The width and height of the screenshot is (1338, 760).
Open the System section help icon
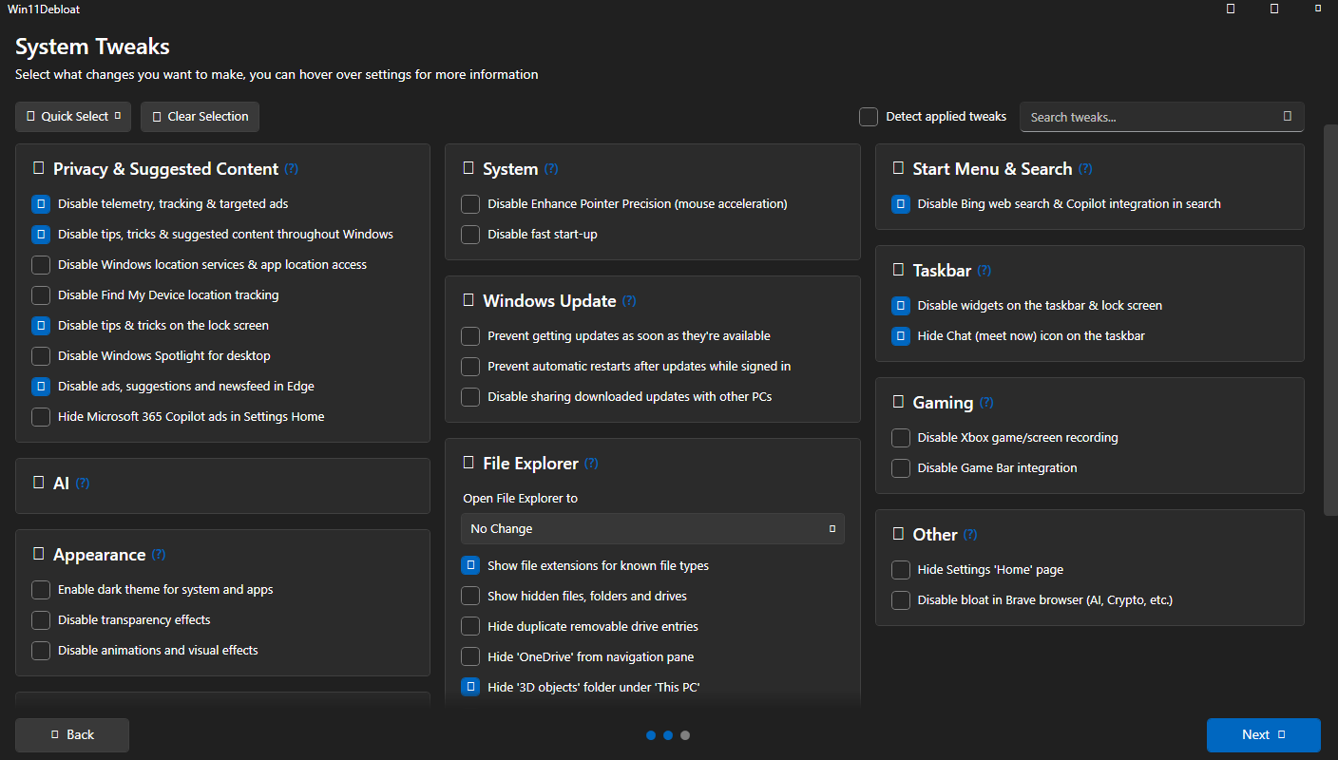click(551, 169)
